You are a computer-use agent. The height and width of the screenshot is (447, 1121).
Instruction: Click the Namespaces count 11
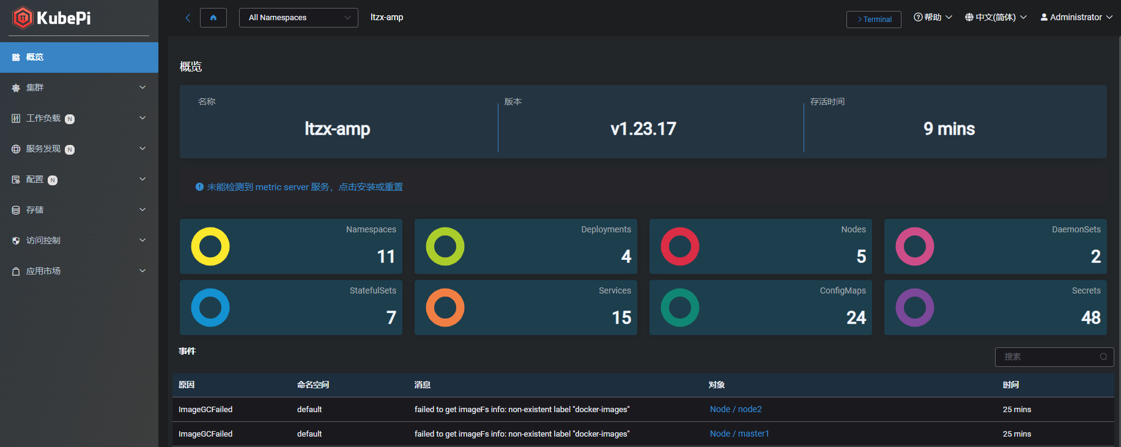point(386,257)
